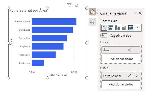
Task: Click Adicionar dados under Eixo X
Action: point(121,84)
